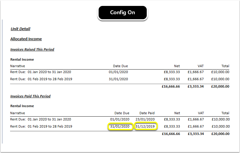Click the first Rental Income subheading

pyautogui.click(x=22, y=59)
